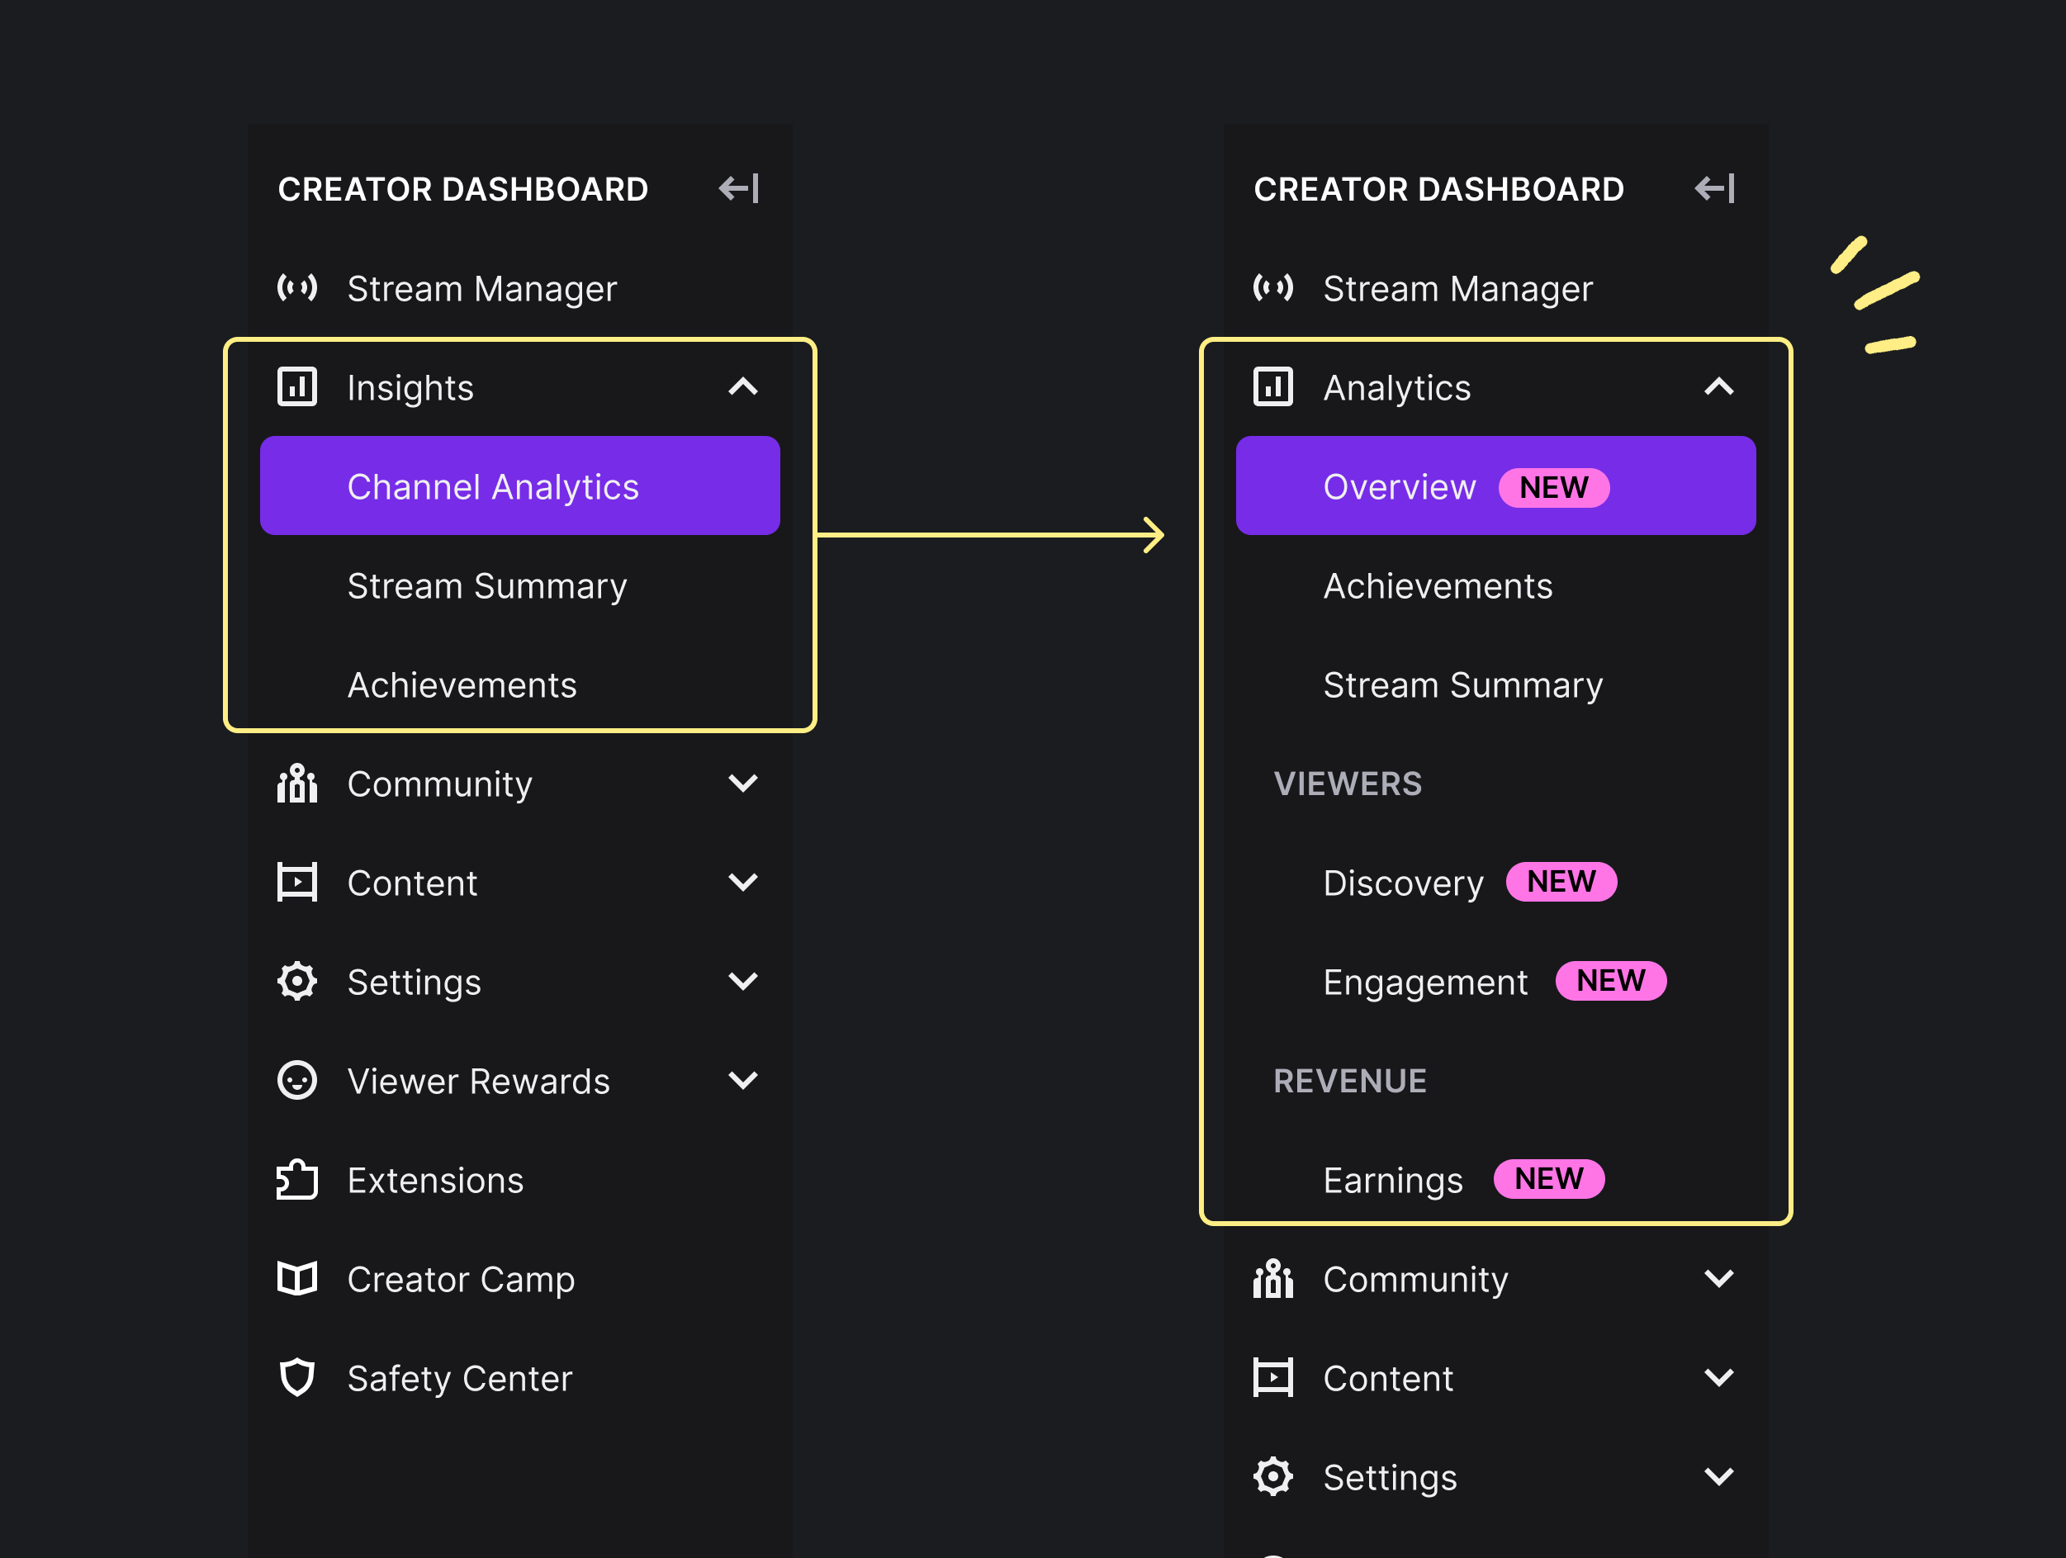Open Settings via the gear icon

(x=297, y=982)
